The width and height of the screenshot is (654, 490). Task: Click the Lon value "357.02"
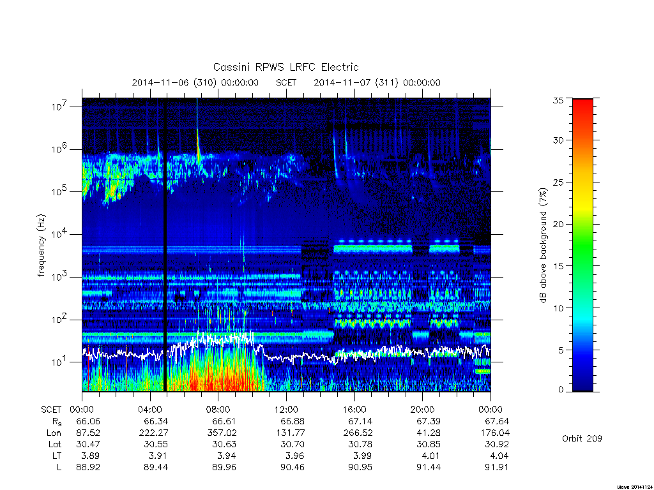pyautogui.click(x=222, y=433)
